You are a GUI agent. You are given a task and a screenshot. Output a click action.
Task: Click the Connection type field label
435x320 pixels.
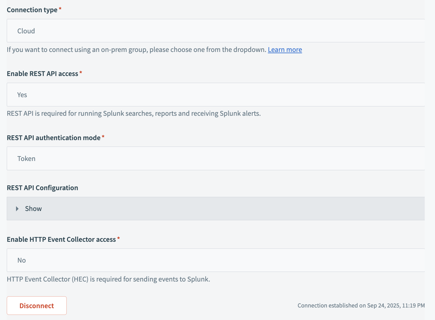[32, 10]
